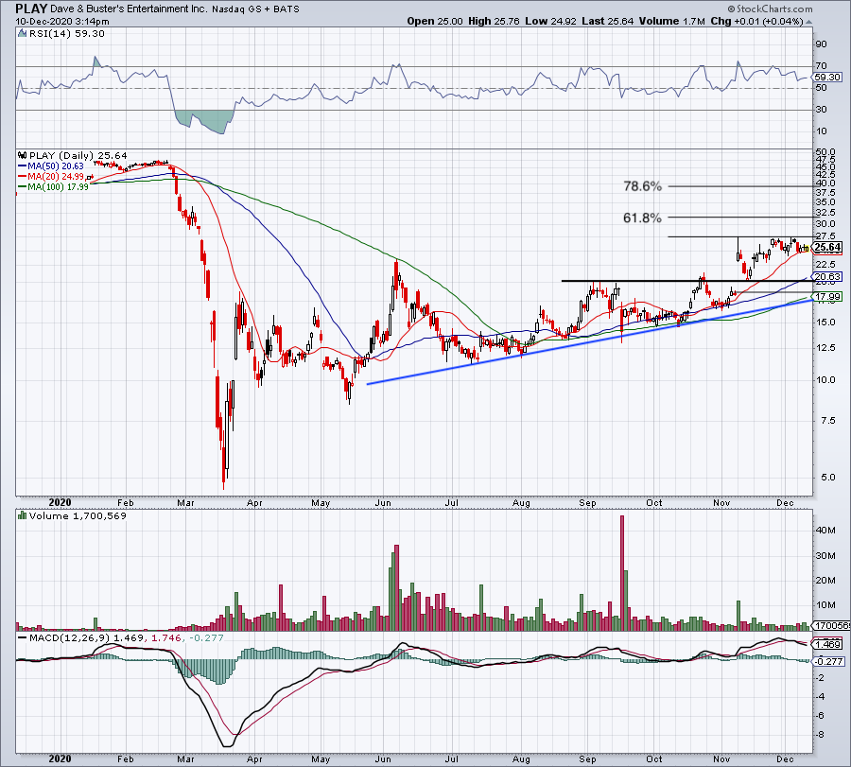The height and width of the screenshot is (767, 851).
Task: Click the 90 level on the RSI axis
Action: [x=821, y=44]
